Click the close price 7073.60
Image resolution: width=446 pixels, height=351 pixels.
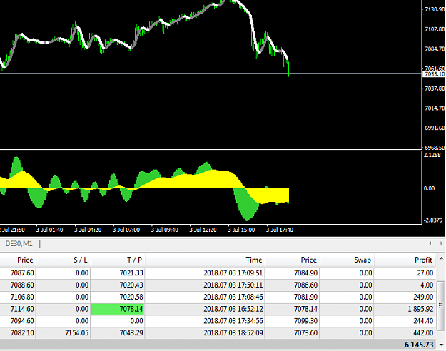[305, 332]
